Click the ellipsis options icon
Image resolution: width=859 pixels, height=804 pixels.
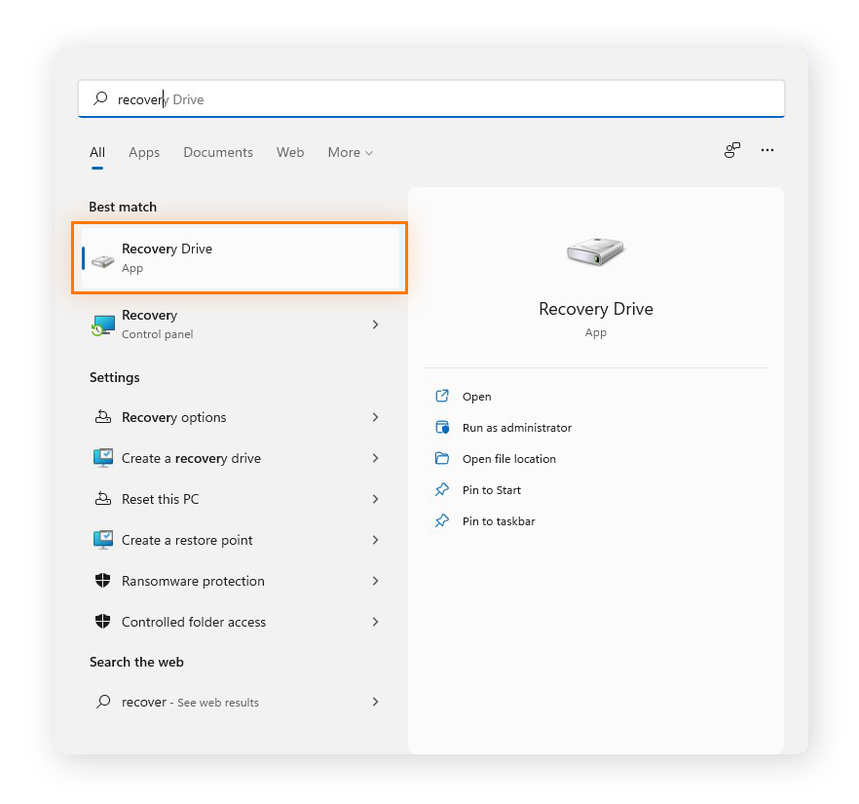pyautogui.click(x=767, y=150)
